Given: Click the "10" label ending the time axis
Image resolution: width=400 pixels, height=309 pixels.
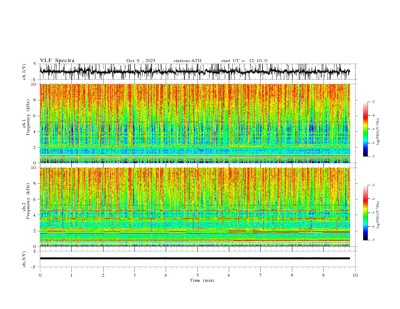Looking at the screenshot, I should pyautogui.click(x=355, y=275).
